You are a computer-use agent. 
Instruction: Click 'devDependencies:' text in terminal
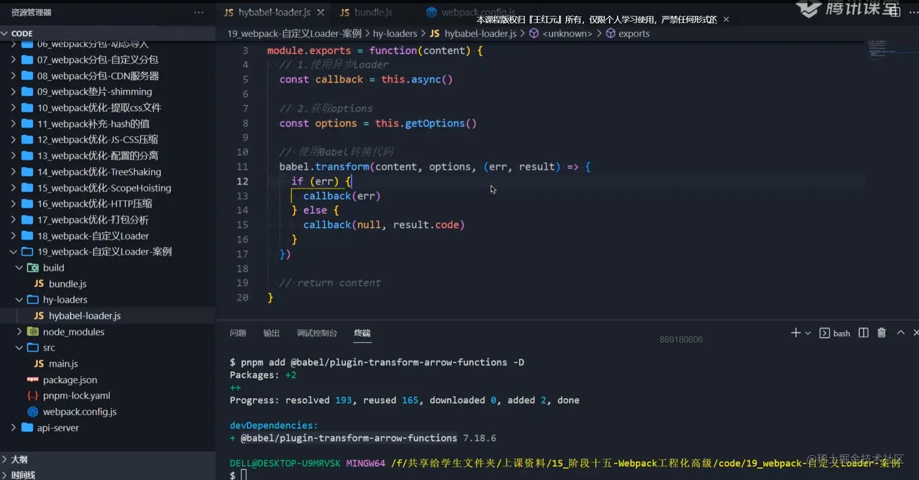[x=274, y=425]
